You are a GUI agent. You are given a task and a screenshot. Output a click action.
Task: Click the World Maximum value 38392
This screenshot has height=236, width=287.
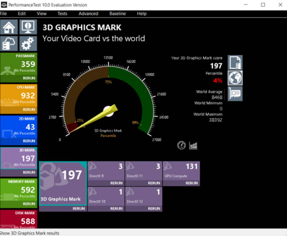[216, 120]
